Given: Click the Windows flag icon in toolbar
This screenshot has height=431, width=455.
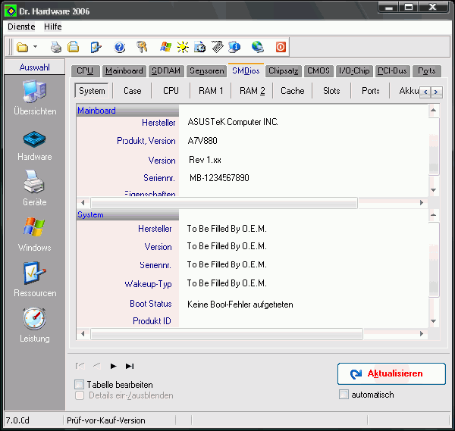Looking at the screenshot, I should coord(165,47).
